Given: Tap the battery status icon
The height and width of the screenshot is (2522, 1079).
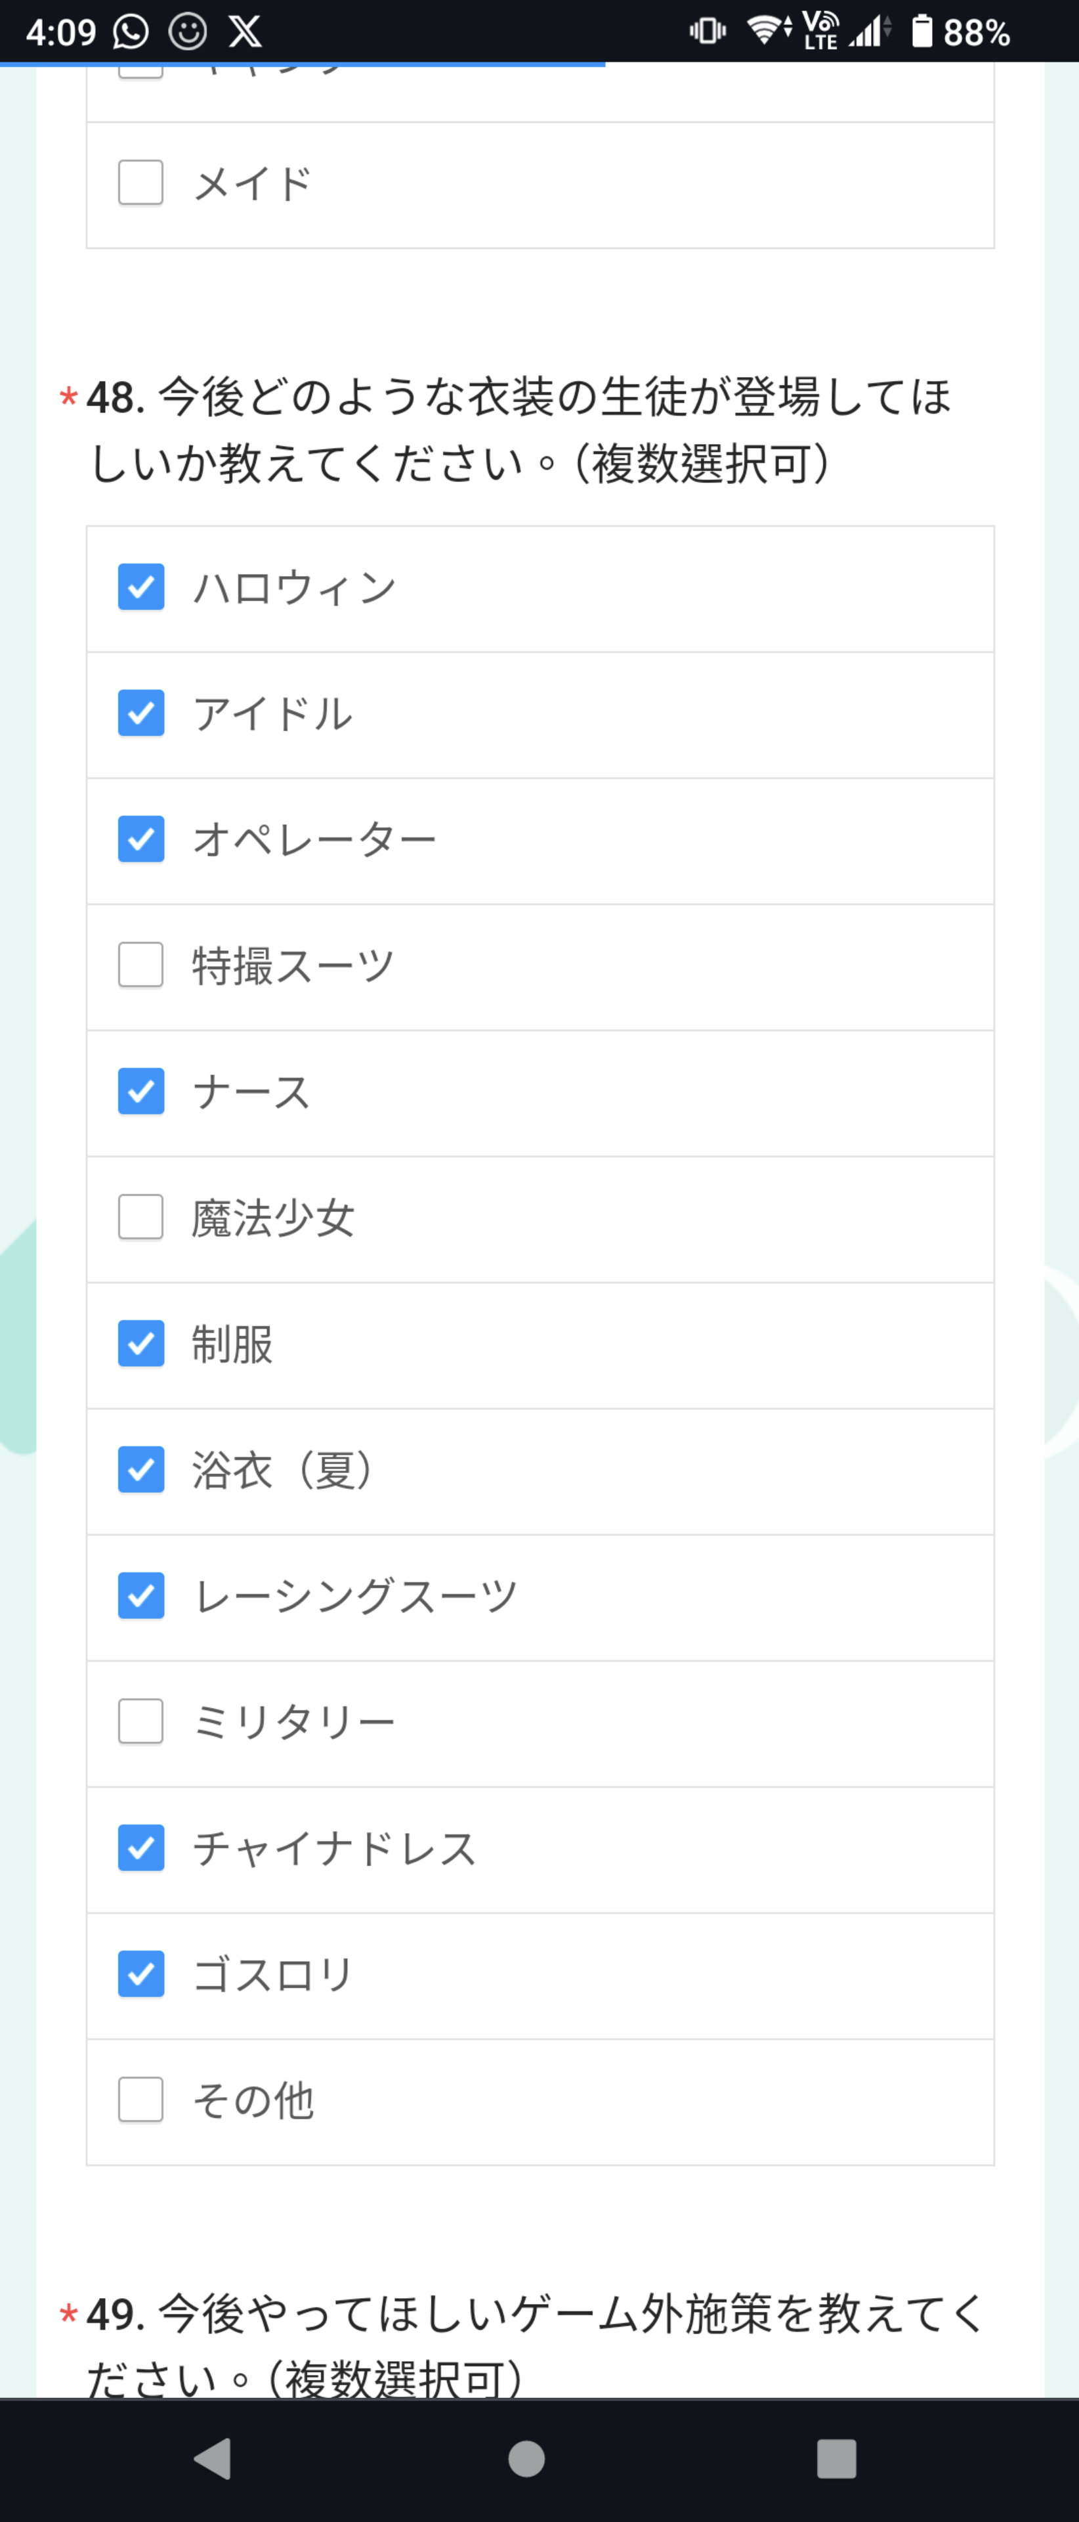Looking at the screenshot, I should [921, 32].
